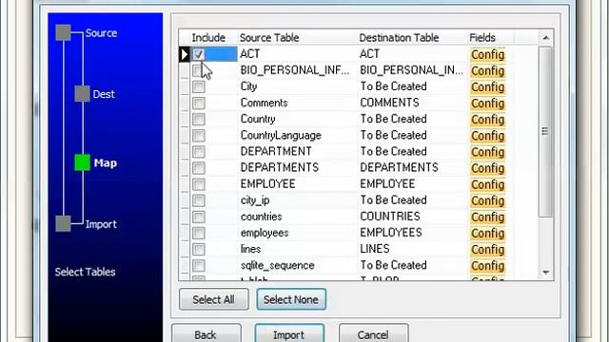Open Config for the Country table
Viewport: 609px width, 342px height.
488,120
